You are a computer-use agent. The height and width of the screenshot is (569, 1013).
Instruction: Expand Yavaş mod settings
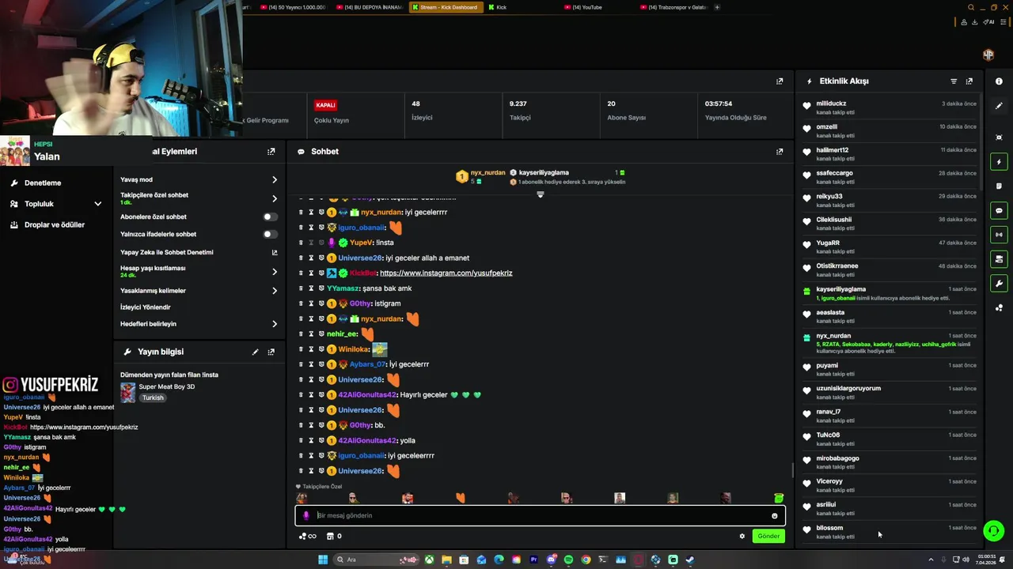275,180
